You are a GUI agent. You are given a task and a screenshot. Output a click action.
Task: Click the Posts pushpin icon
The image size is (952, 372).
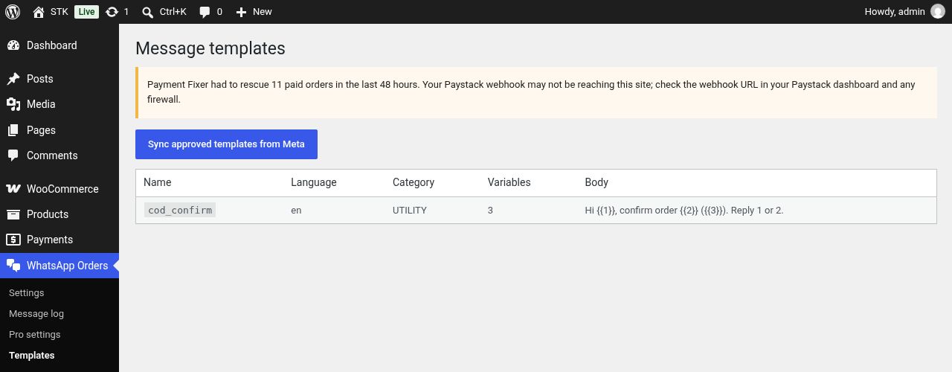13,79
